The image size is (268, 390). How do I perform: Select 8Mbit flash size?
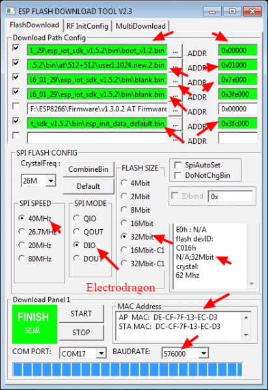[x=135, y=210]
